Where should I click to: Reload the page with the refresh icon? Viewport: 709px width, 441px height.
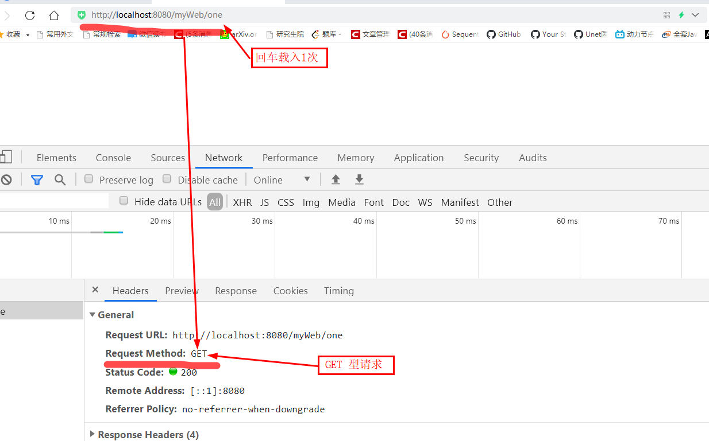click(x=30, y=15)
